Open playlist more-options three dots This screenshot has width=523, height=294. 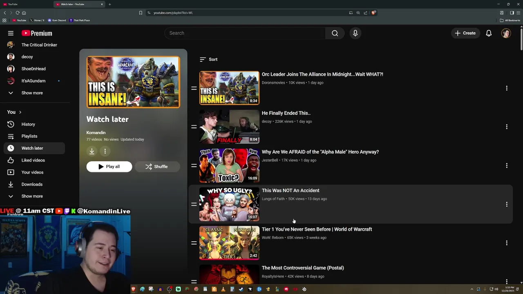tap(105, 151)
